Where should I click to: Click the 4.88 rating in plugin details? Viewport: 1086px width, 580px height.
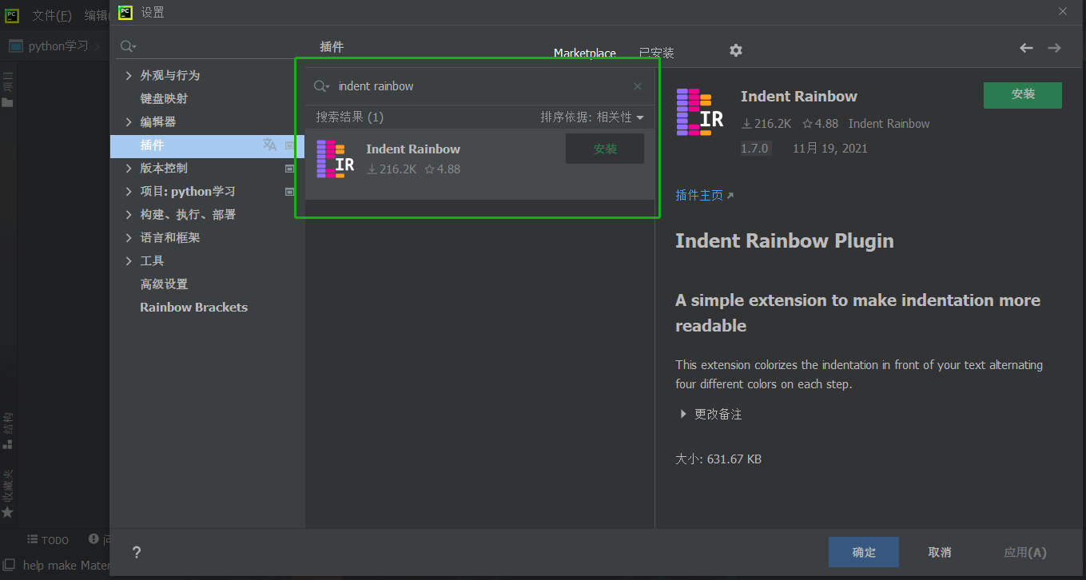(821, 124)
